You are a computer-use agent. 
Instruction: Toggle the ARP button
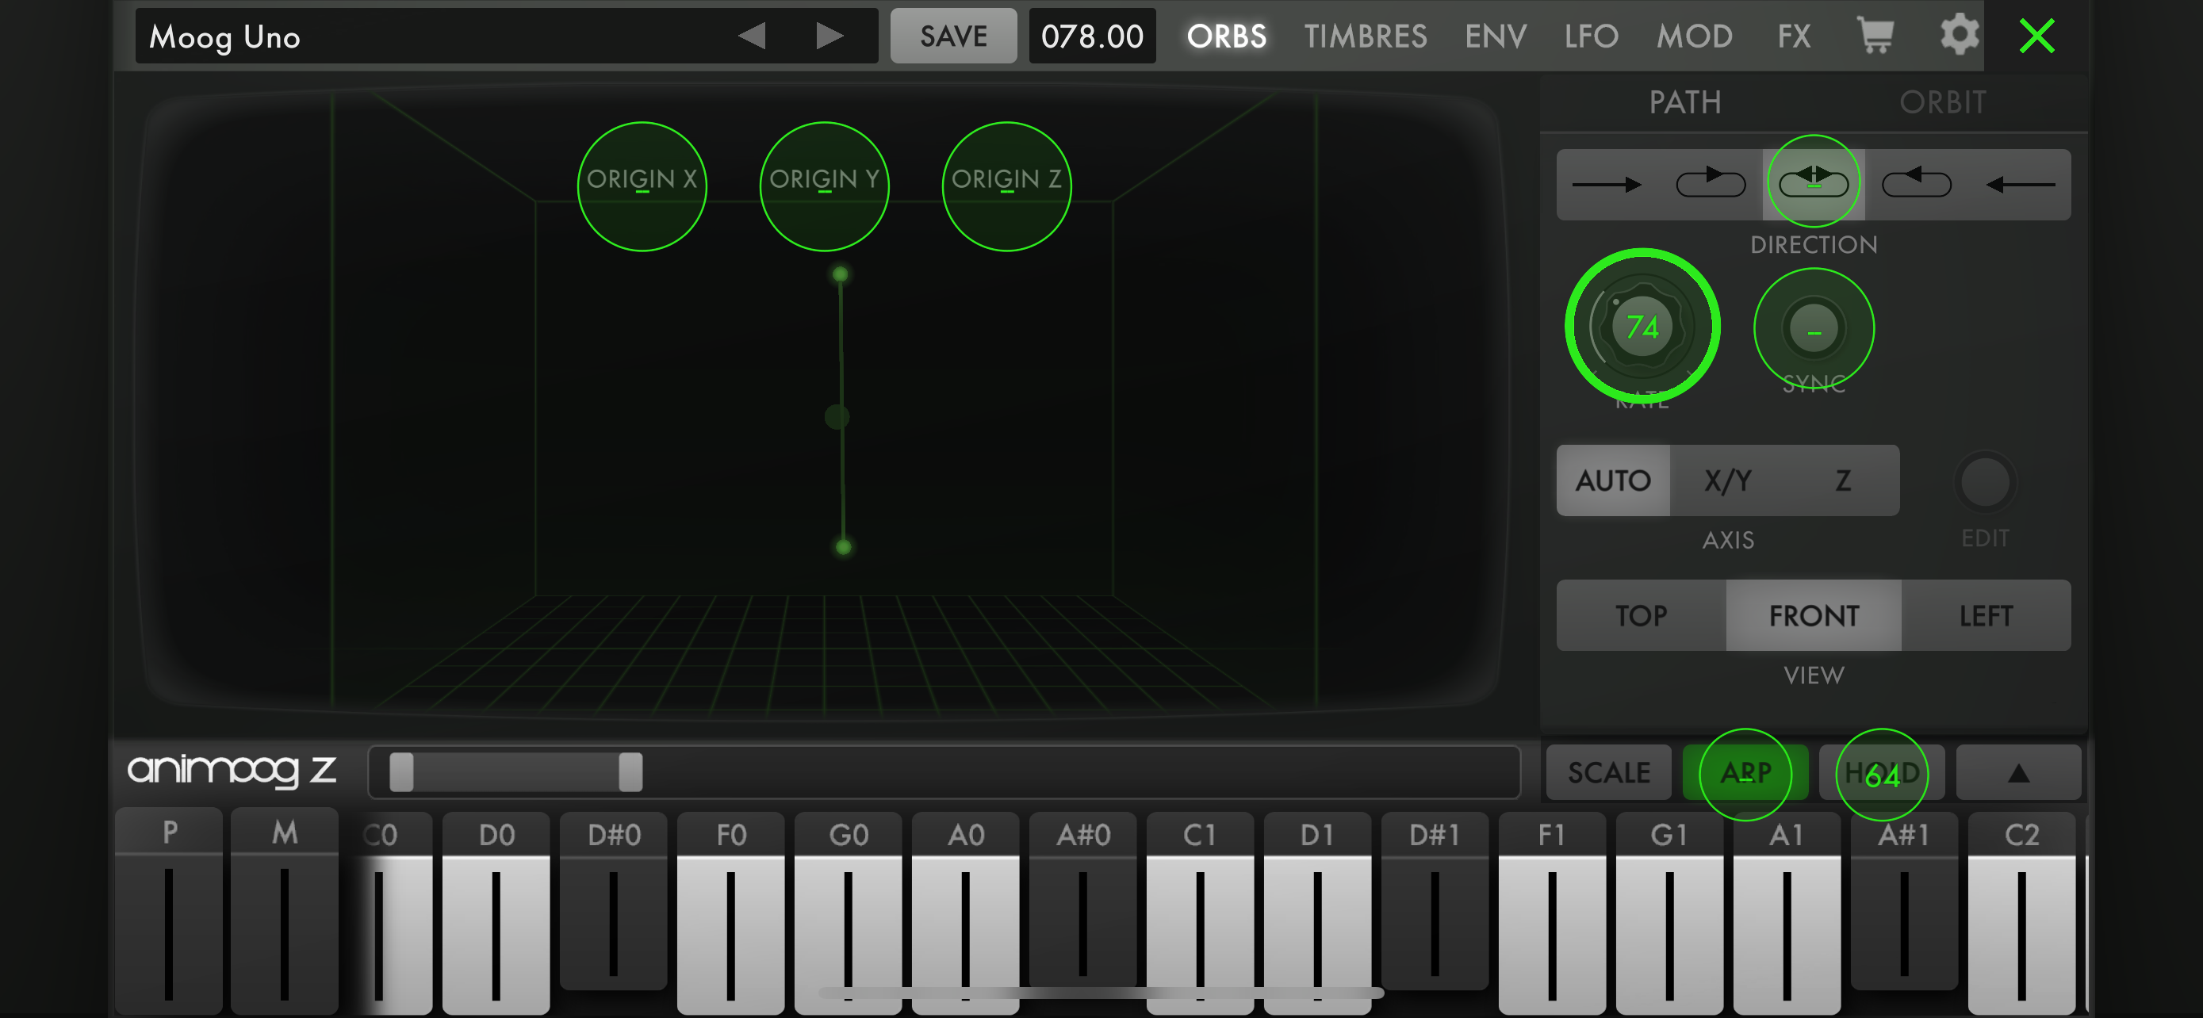pyautogui.click(x=1745, y=773)
